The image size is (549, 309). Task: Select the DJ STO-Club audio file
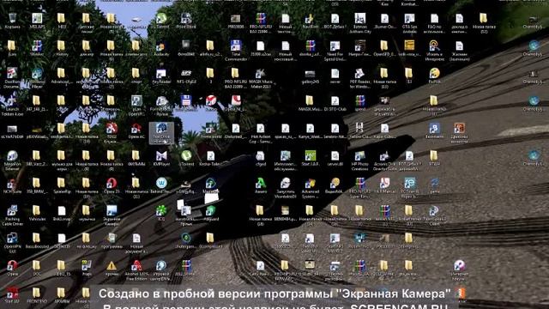pyautogui.click(x=335, y=103)
